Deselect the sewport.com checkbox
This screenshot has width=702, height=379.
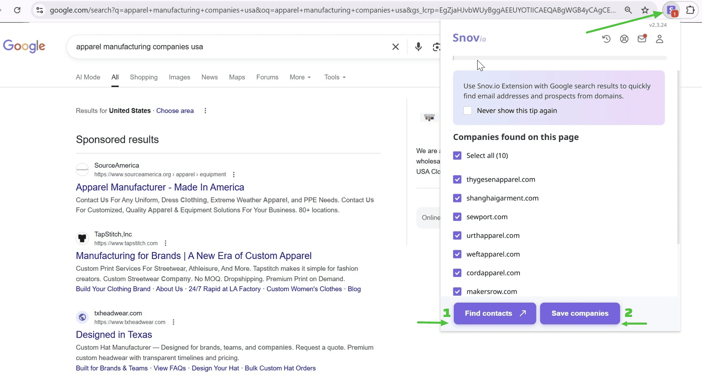tap(457, 217)
